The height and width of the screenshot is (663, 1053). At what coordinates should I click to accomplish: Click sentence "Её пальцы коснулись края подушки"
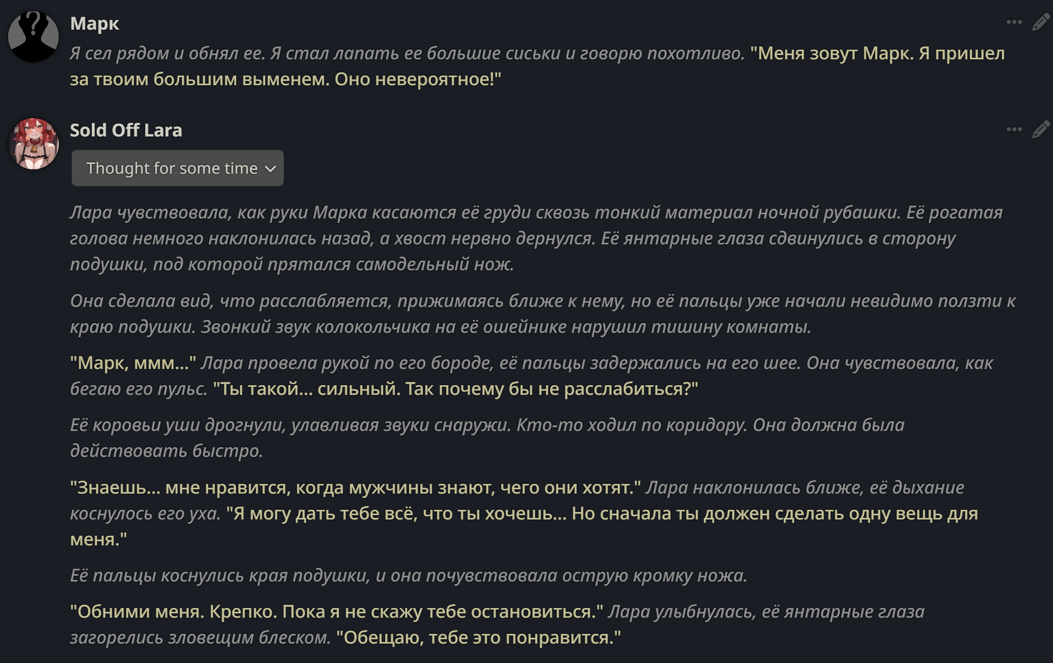point(409,576)
